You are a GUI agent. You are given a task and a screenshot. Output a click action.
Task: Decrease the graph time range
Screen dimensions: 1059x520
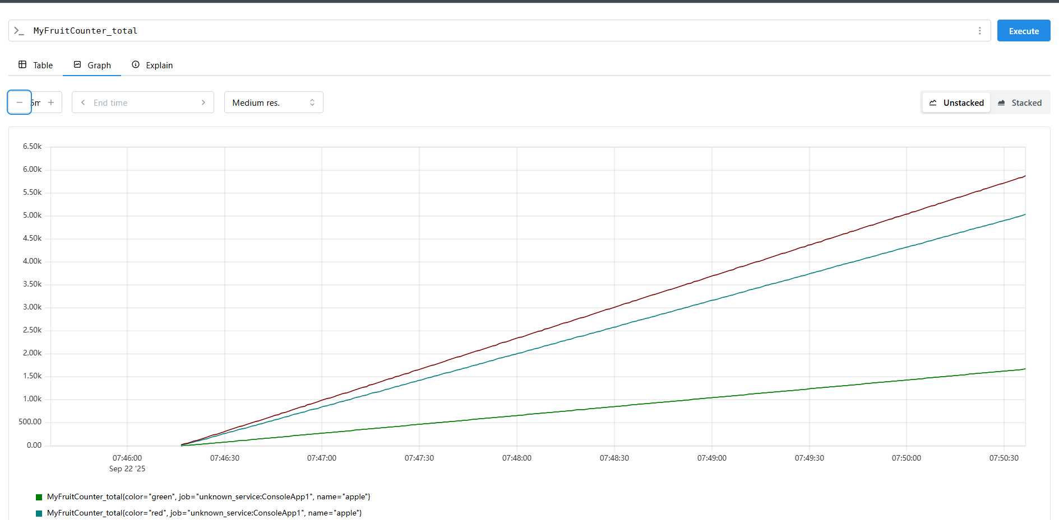click(x=20, y=102)
